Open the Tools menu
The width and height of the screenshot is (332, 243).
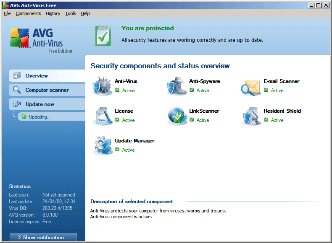pyautogui.click(x=70, y=13)
